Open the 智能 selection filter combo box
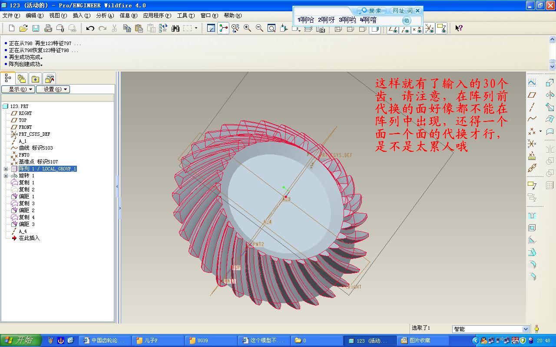This screenshot has width=556, height=347. click(490, 329)
